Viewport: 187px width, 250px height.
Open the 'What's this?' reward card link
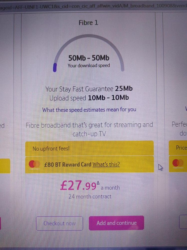pos(106,164)
